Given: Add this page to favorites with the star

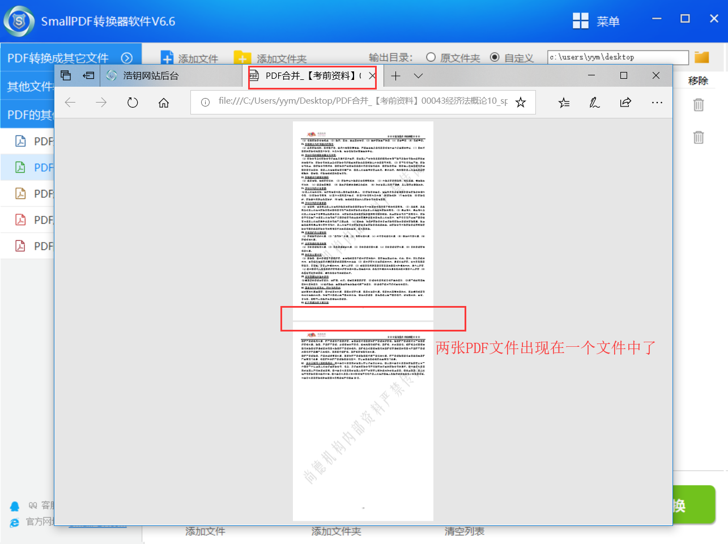Looking at the screenshot, I should click(521, 102).
